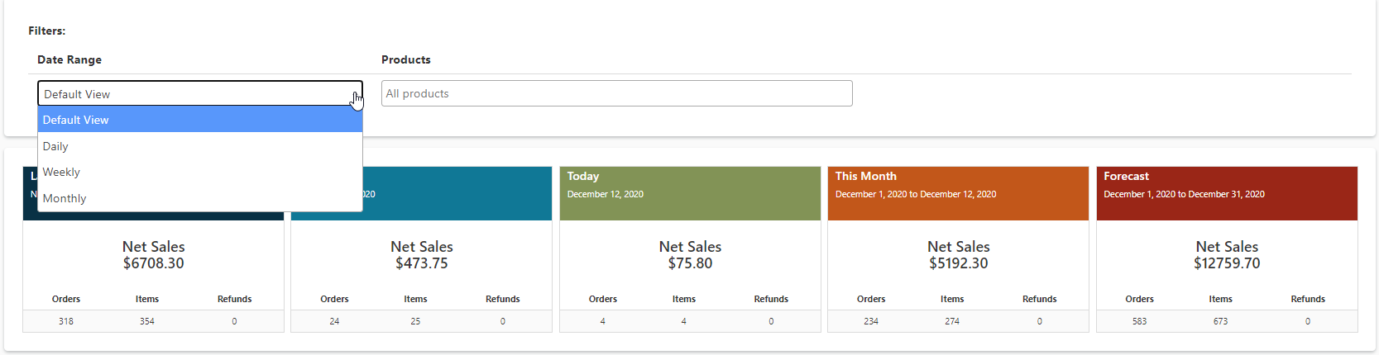Click the Forecast date range text
The image size is (1379, 355).
click(1184, 194)
